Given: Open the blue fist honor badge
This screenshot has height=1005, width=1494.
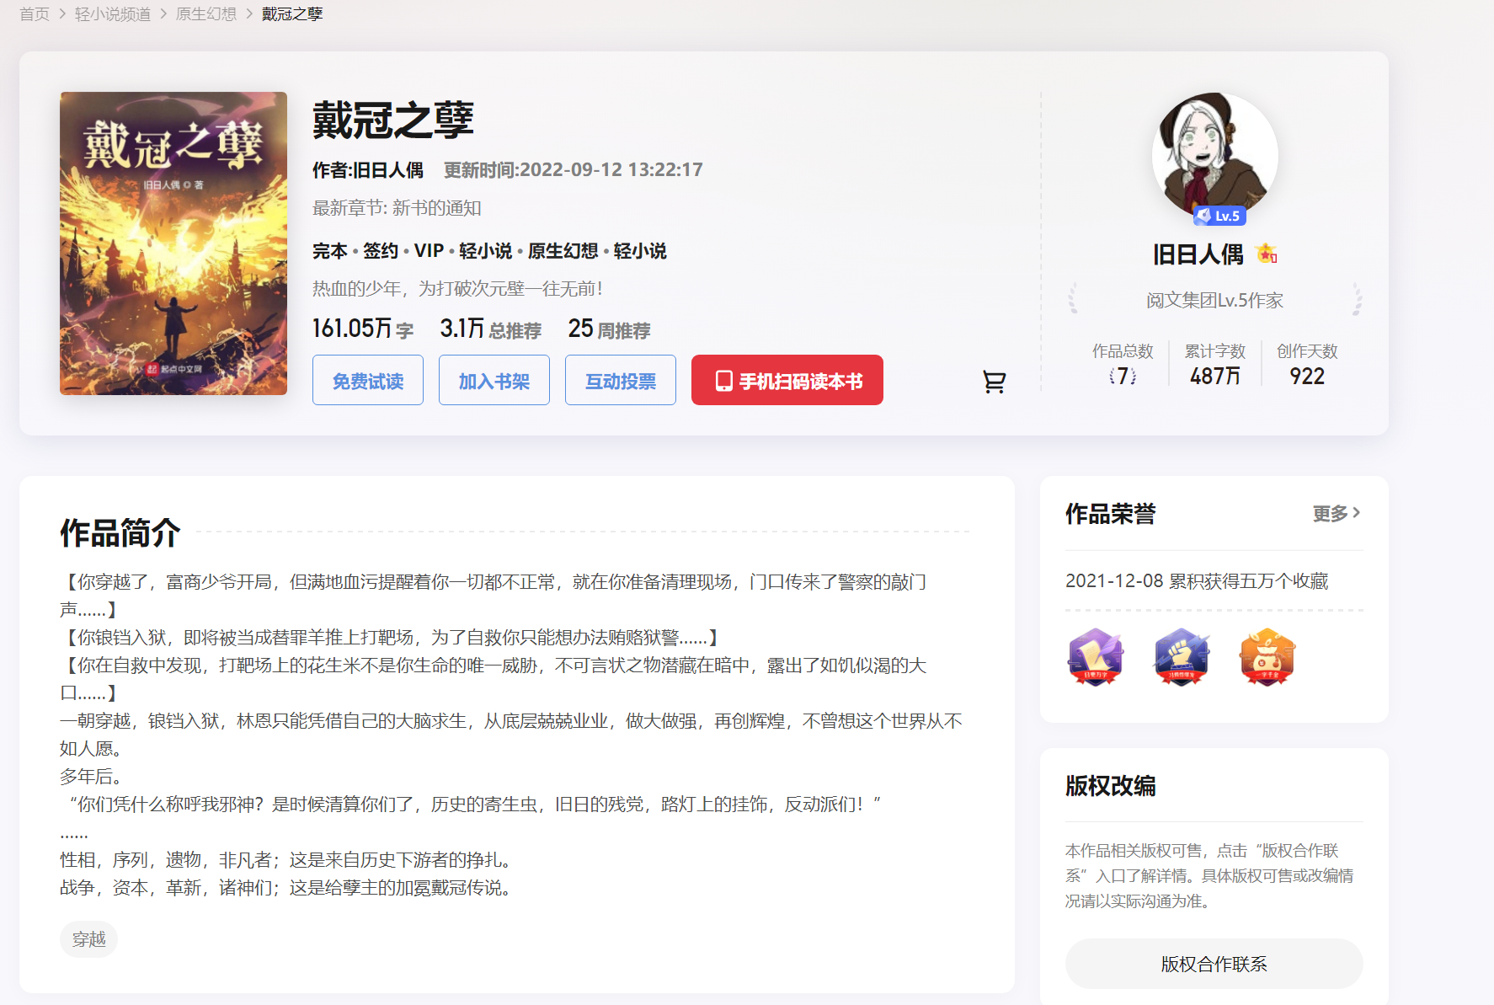Looking at the screenshot, I should (1182, 656).
